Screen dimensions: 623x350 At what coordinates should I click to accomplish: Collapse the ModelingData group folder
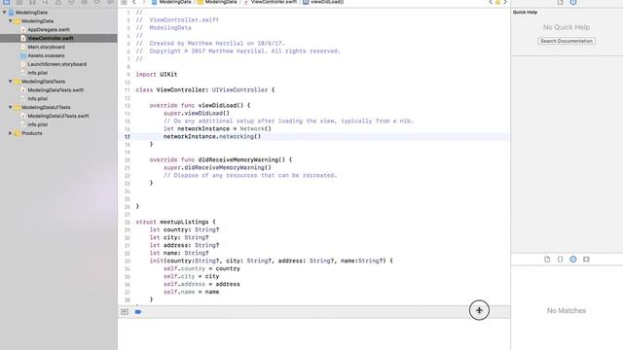(11, 20)
